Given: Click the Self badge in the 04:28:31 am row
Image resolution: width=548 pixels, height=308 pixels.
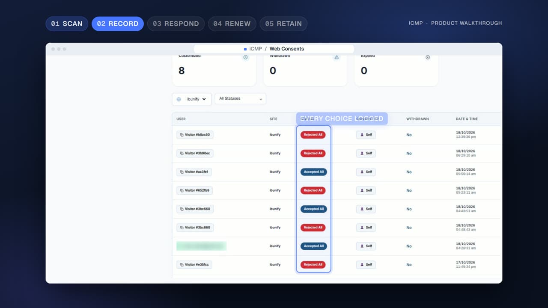Looking at the screenshot, I should click(x=366, y=246).
